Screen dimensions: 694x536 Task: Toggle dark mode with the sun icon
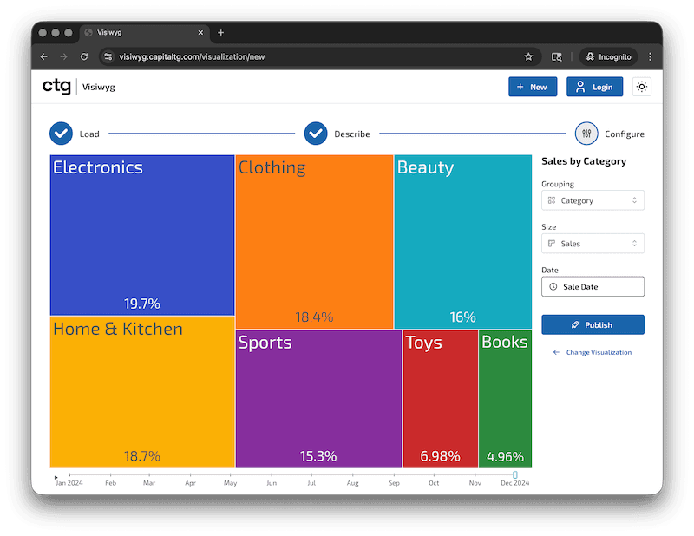click(641, 87)
